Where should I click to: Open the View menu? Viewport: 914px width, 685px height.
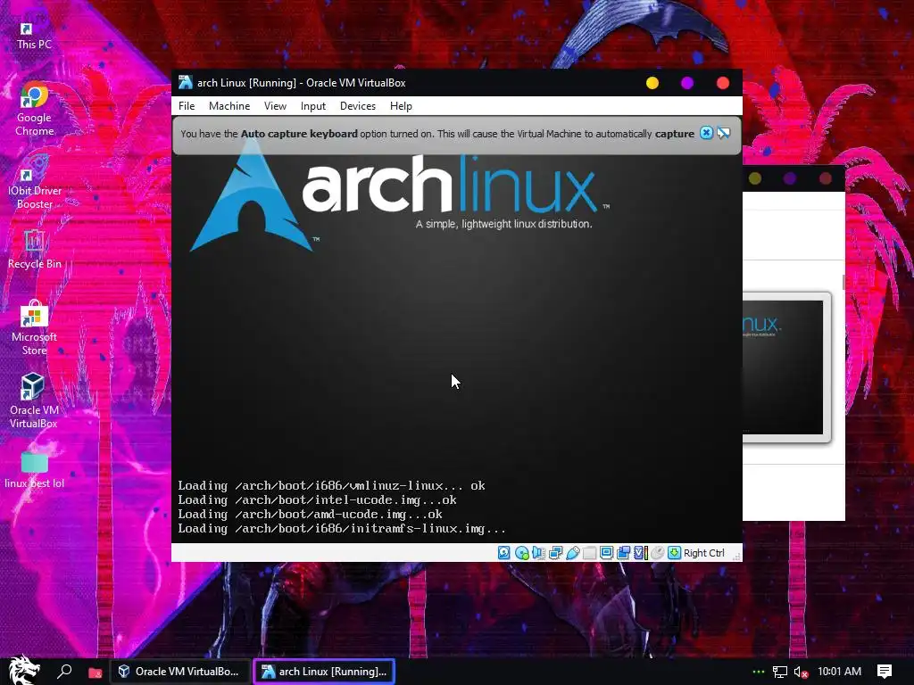pos(275,106)
